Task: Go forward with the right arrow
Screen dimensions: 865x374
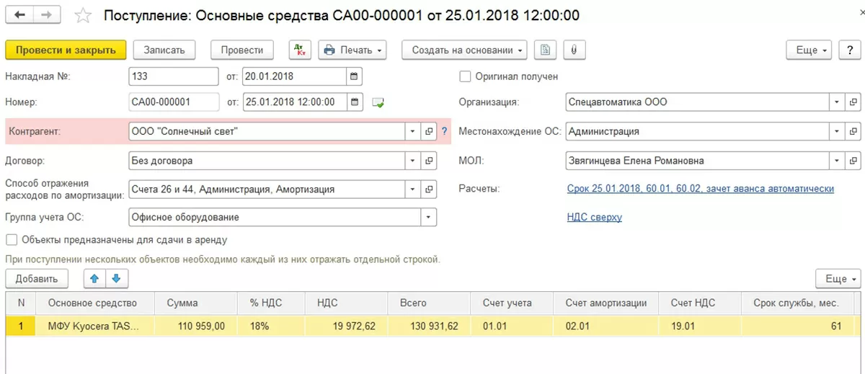Action: (47, 14)
